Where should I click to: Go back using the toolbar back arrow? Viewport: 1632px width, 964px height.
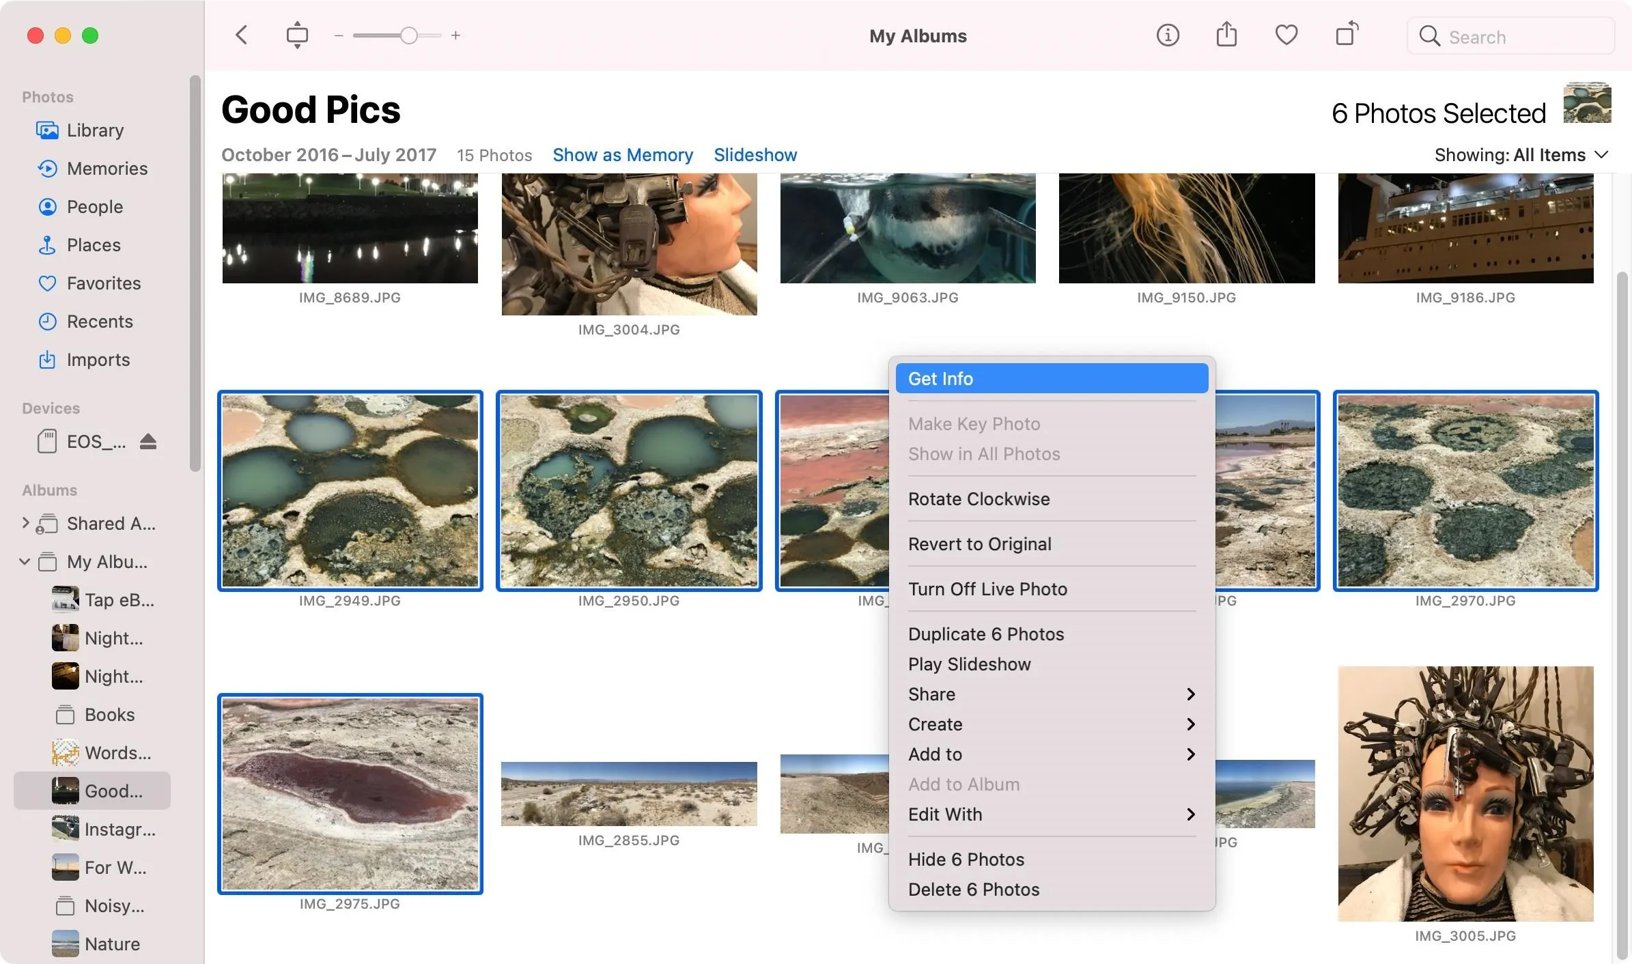[x=241, y=36]
